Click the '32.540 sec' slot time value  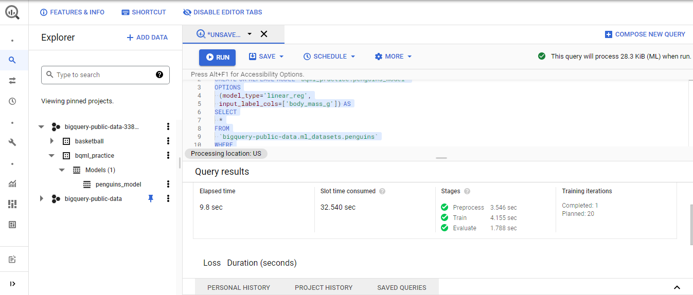coord(337,207)
